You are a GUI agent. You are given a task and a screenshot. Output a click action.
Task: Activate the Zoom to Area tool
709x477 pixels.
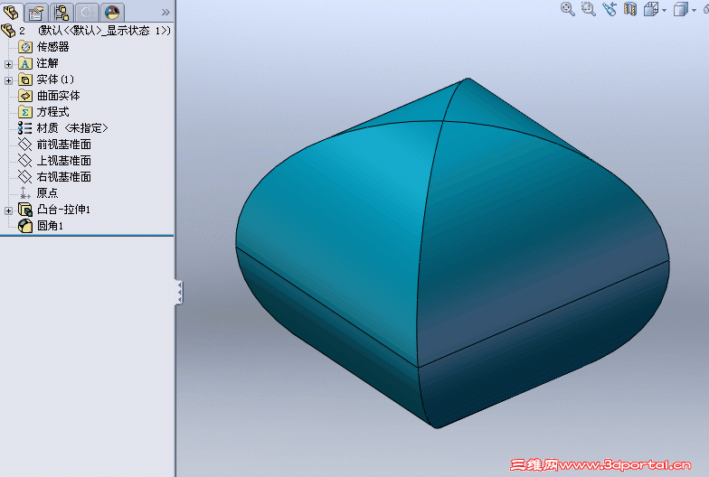point(588,9)
